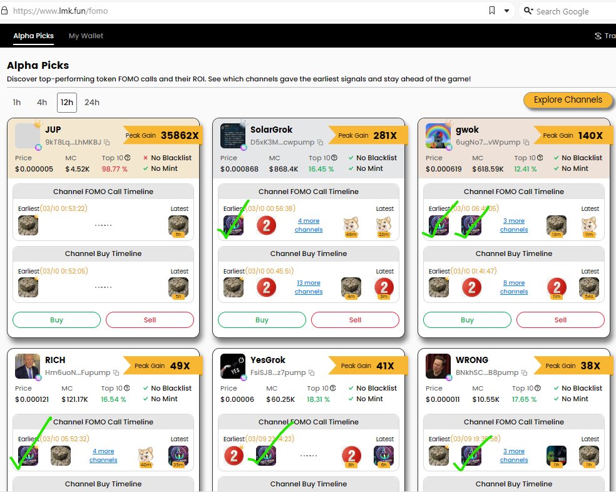This screenshot has height=492, width=616.
Task: Click RICH FOMO call 40m dog channel
Action: pos(146,456)
